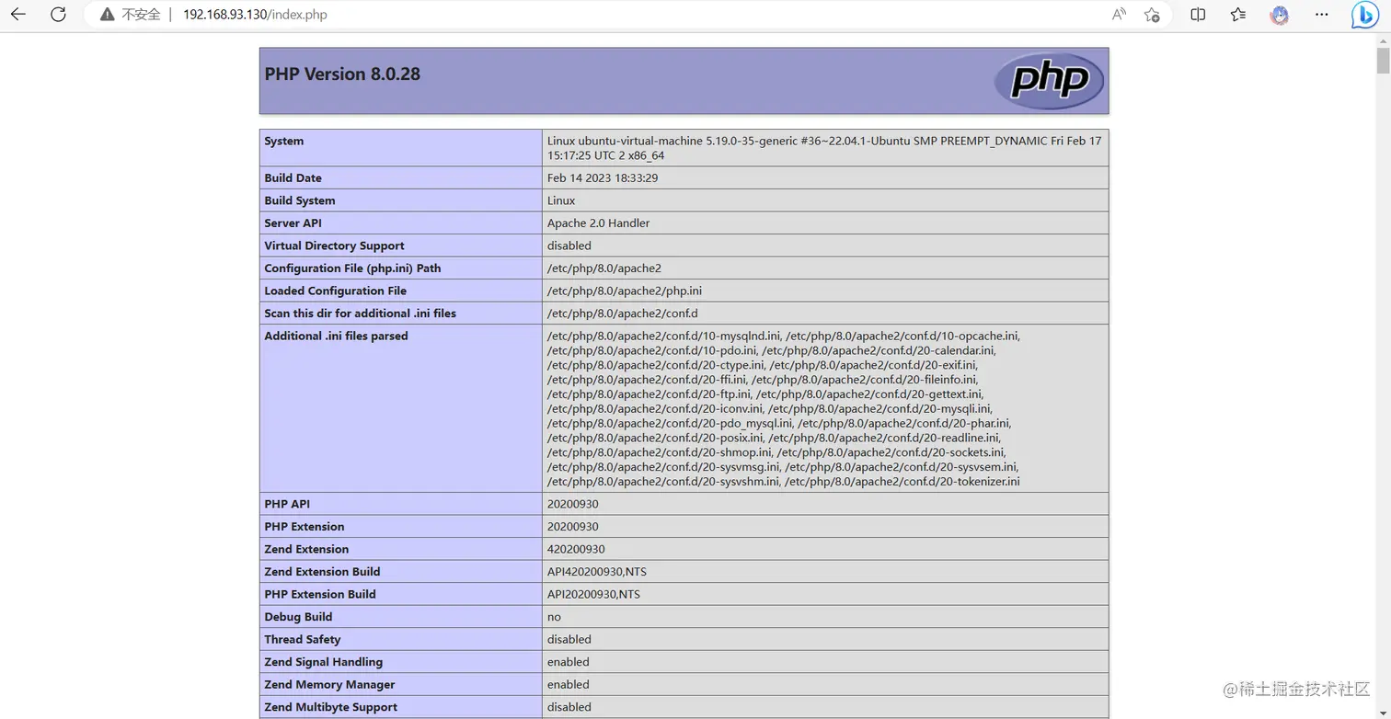1391x719 pixels.
Task: Click the Build System label
Action: point(300,200)
